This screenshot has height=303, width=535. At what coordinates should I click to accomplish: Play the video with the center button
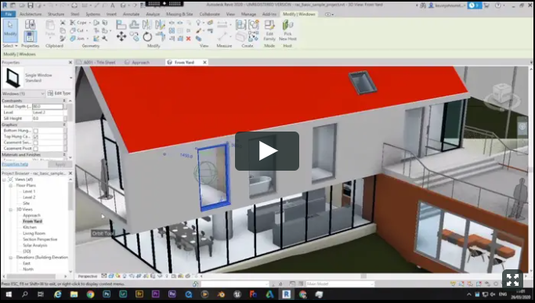pyautogui.click(x=267, y=151)
